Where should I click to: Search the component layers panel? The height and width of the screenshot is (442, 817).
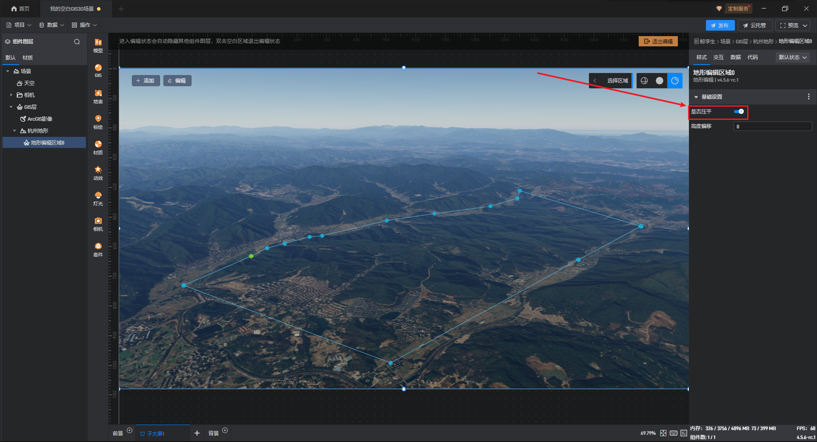[77, 42]
